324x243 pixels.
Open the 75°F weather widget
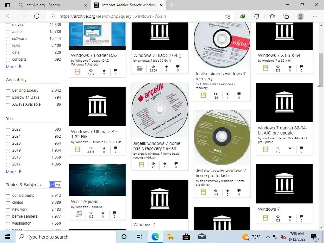pos(251,237)
